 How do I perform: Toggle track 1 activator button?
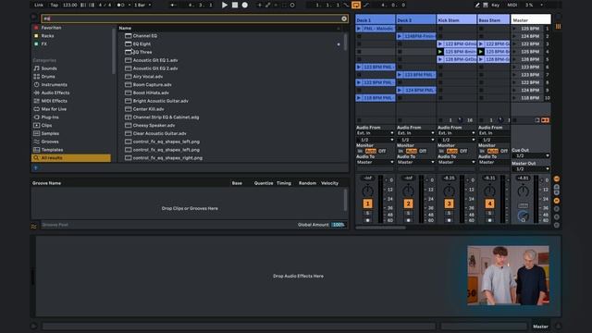(x=367, y=203)
